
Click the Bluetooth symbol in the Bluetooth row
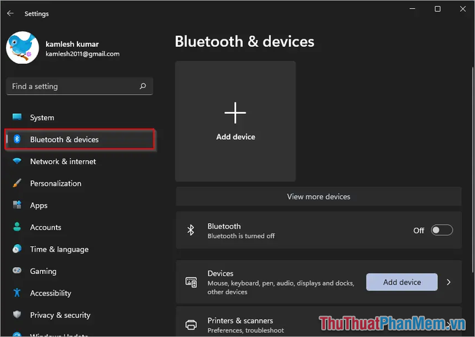tap(191, 230)
